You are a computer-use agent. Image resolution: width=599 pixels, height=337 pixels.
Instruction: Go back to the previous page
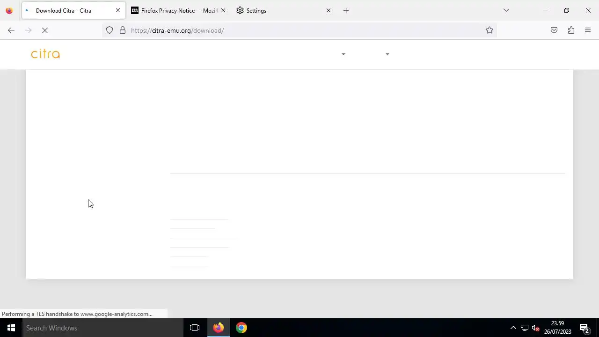[11, 30]
